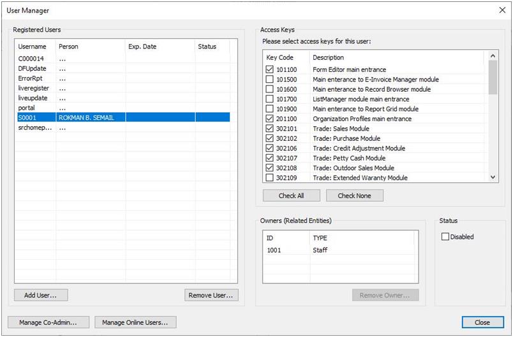
Task: Tick the Disabled status checkbox
Action: coord(445,237)
